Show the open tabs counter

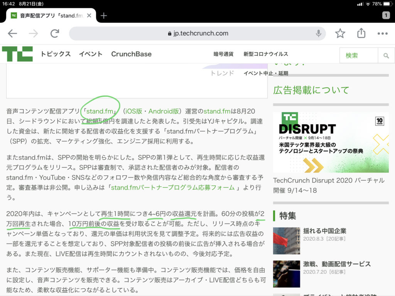tap(386, 15)
